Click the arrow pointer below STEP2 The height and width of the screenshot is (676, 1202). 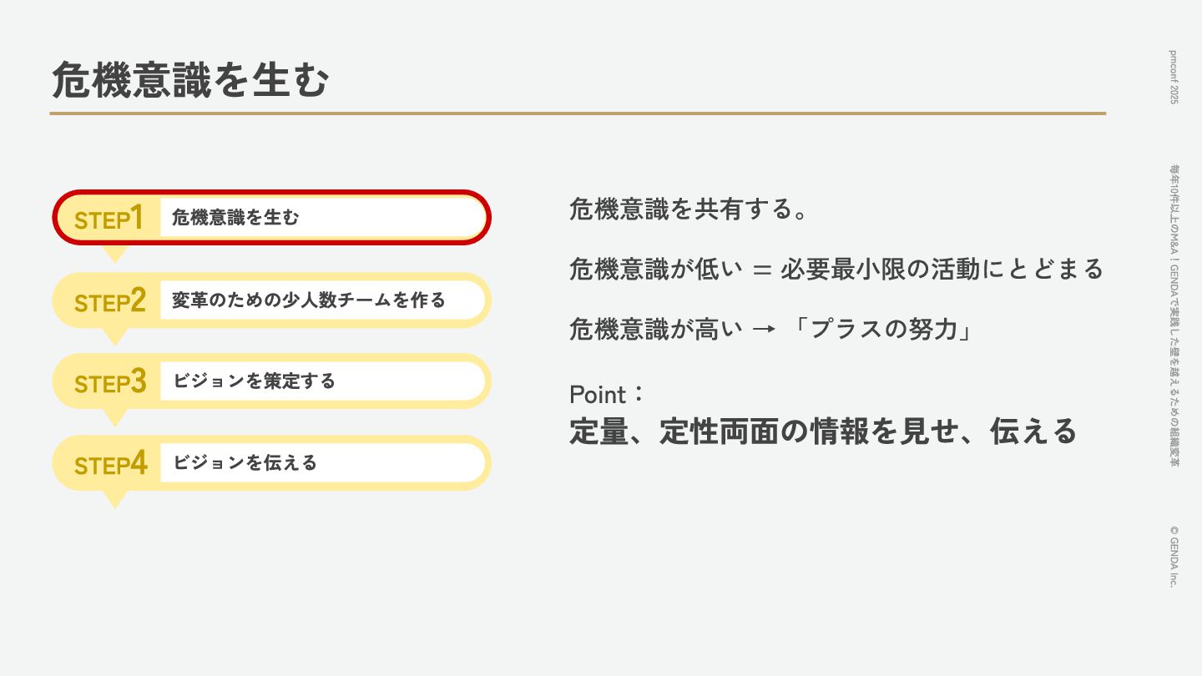click(x=115, y=335)
